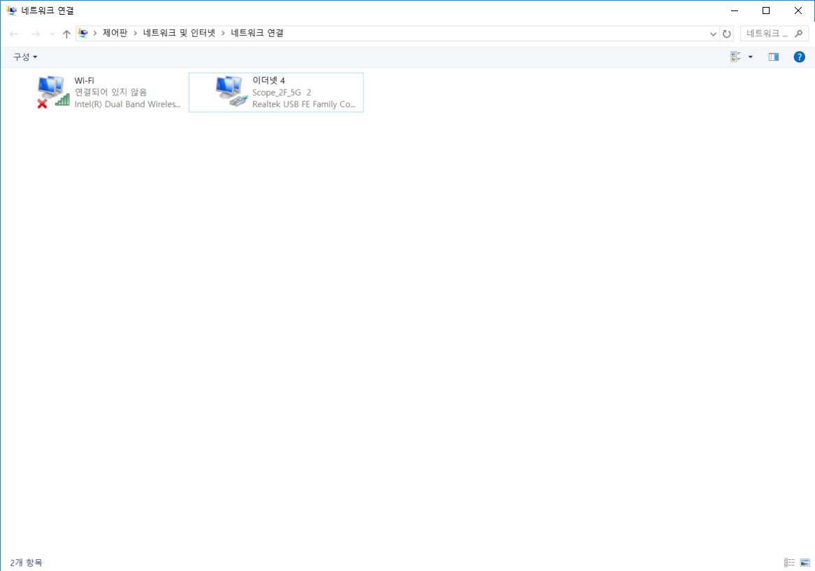Expand the view options dropdown arrow

tap(751, 57)
